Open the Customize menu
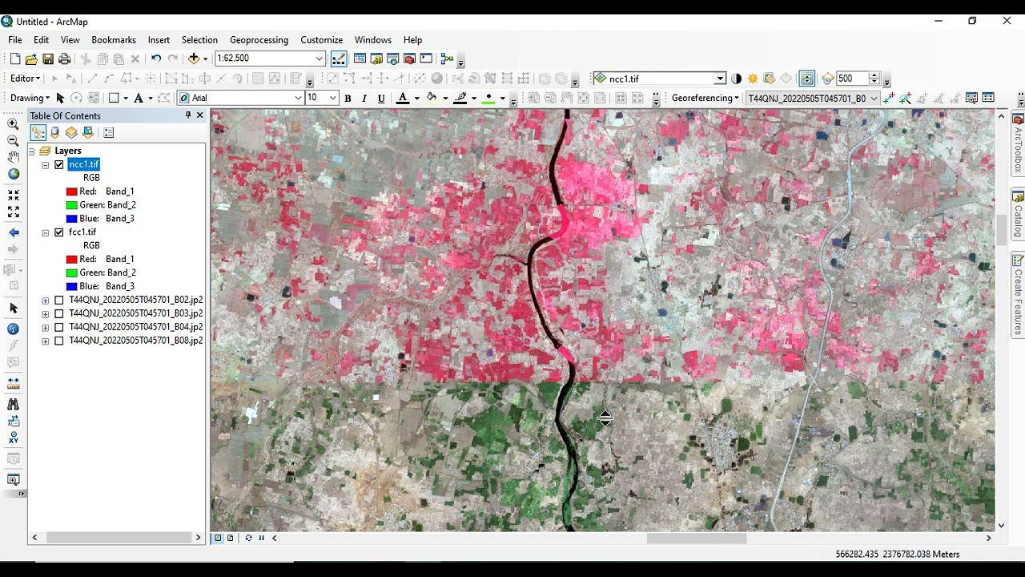This screenshot has width=1025, height=577. pyautogui.click(x=321, y=40)
